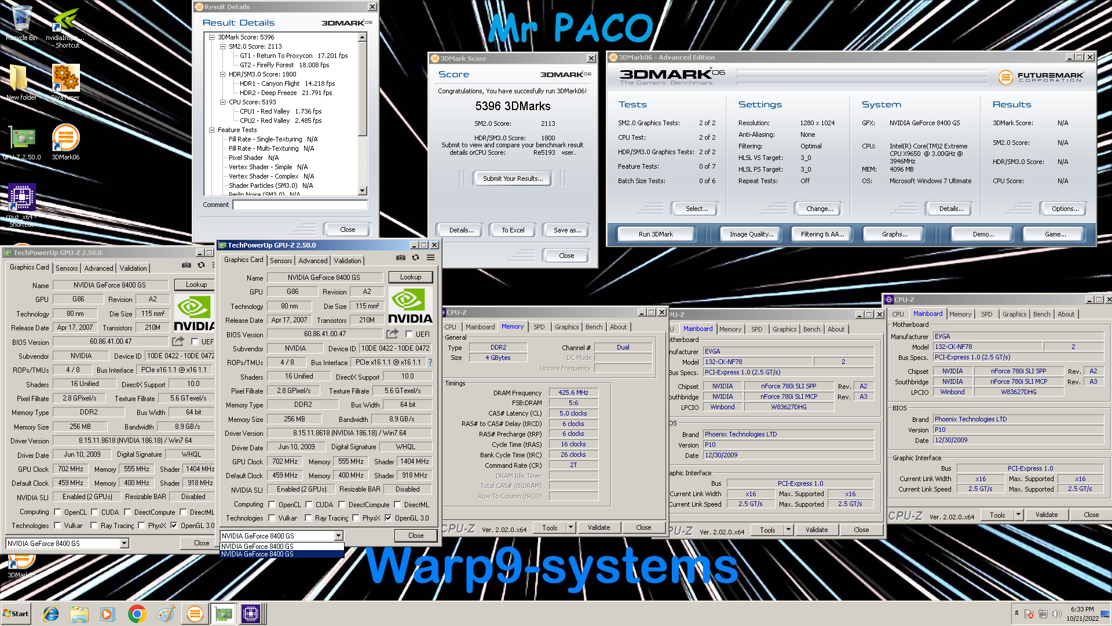1112x626 pixels.
Task: Click Bus Interface question mark in front GPU-Z
Action: click(430, 362)
